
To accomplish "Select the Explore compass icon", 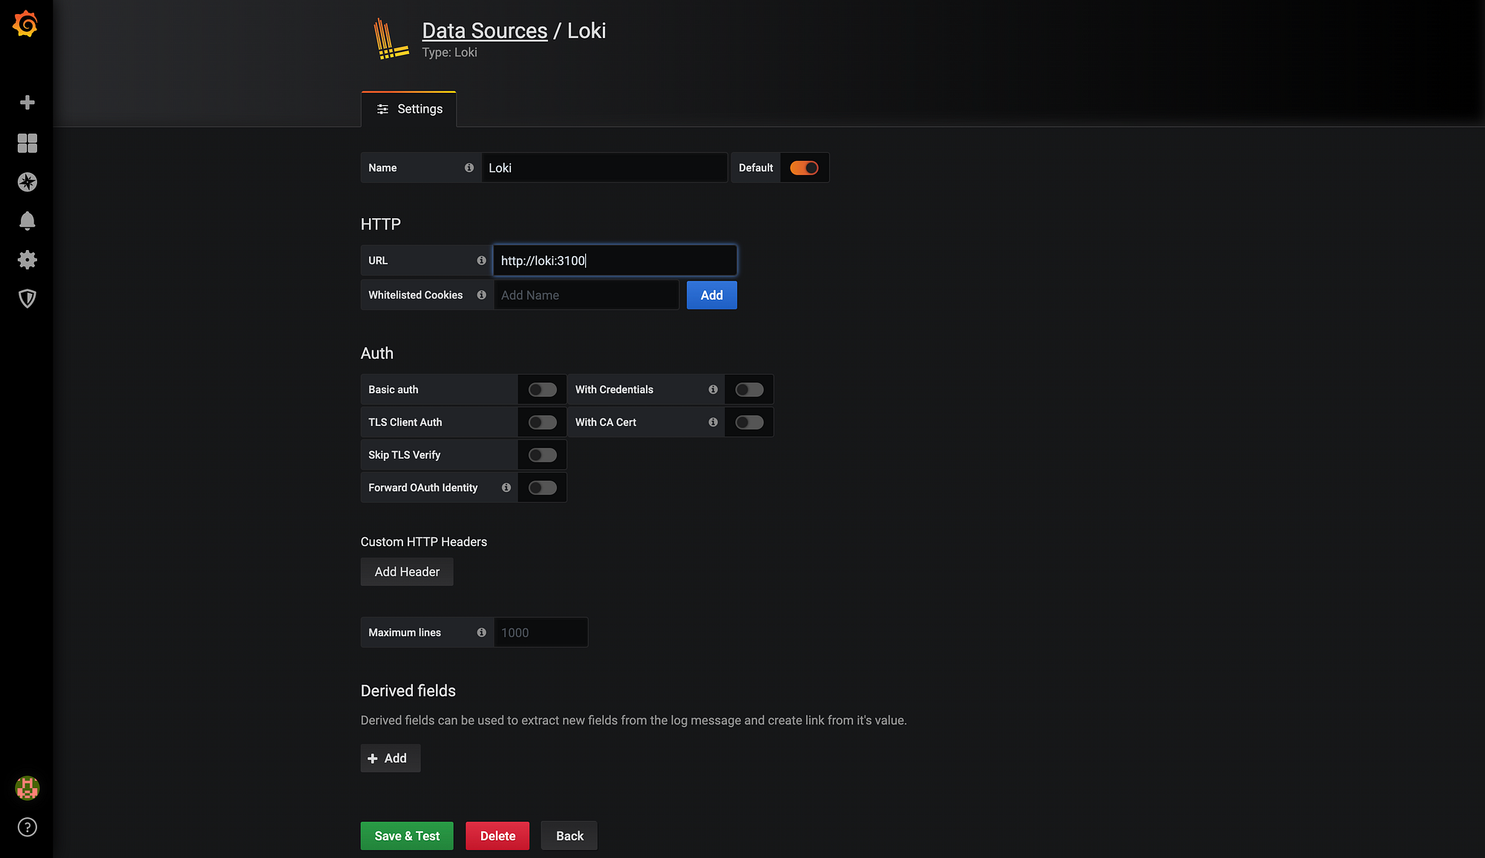I will [27, 182].
